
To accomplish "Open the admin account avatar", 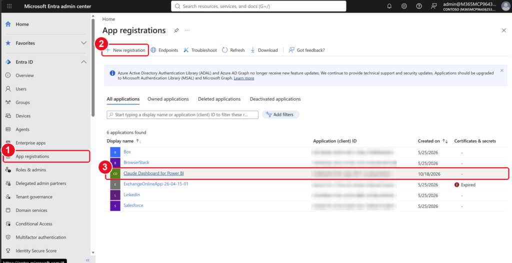I will [x=505, y=6].
